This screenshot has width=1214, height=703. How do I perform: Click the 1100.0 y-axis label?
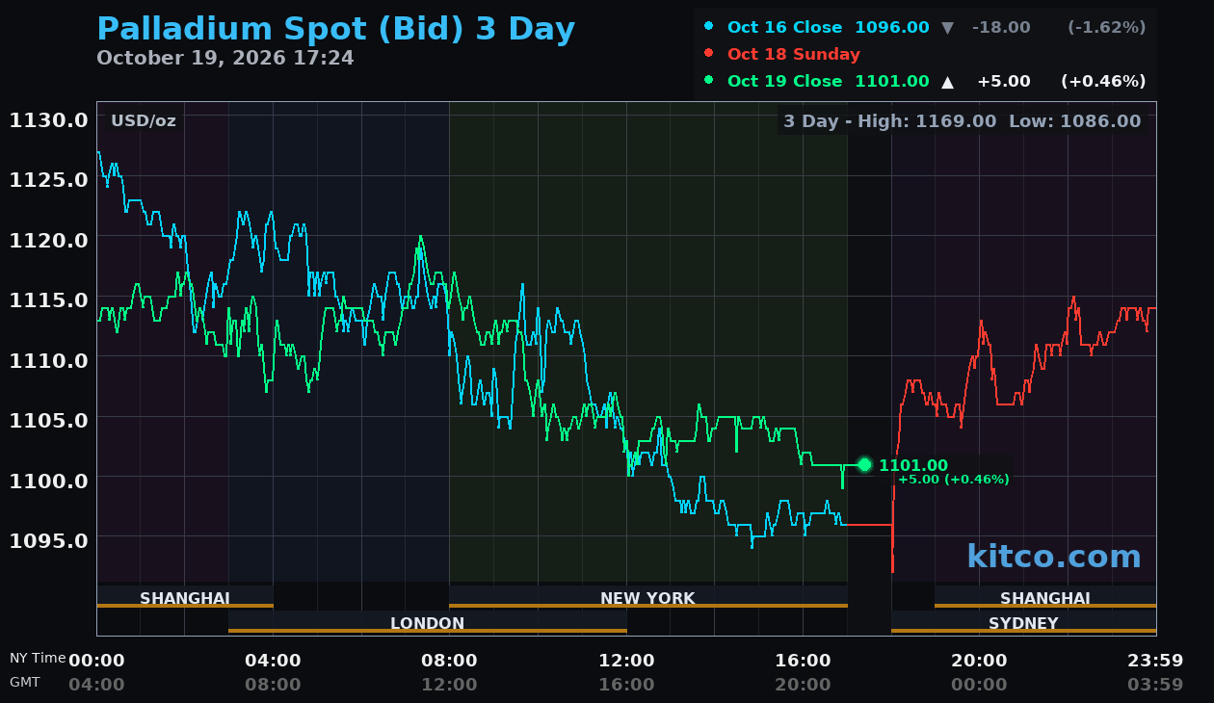(x=49, y=481)
